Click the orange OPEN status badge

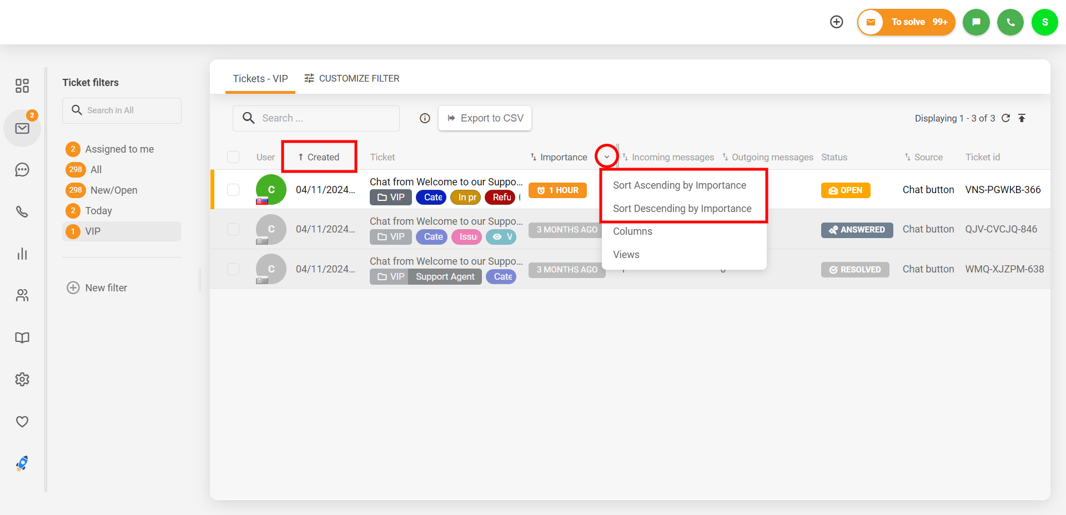coord(845,190)
